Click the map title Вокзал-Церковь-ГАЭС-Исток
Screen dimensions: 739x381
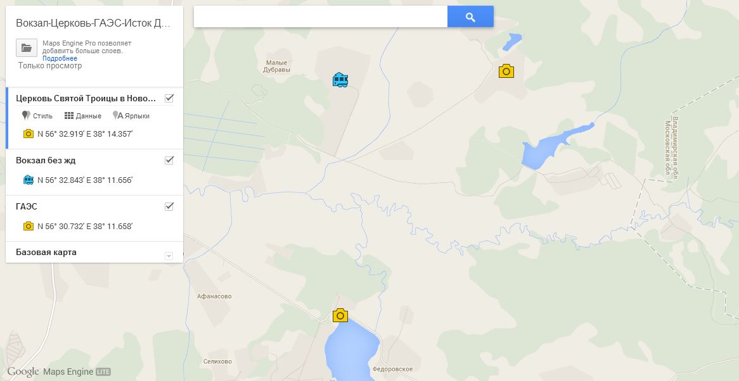(x=93, y=23)
